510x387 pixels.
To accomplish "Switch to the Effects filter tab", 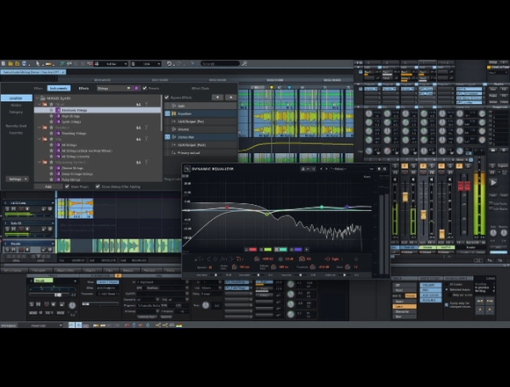I will pos(84,88).
